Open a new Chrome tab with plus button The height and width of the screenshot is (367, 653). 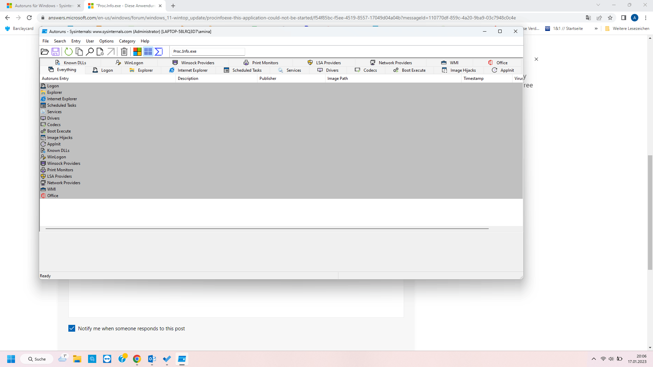[x=173, y=6]
